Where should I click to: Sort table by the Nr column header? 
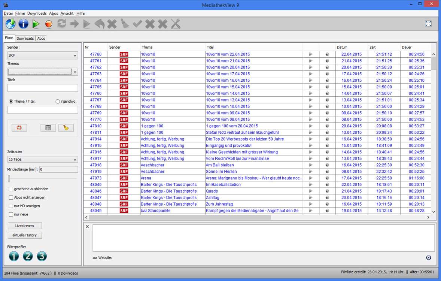[x=95, y=47]
